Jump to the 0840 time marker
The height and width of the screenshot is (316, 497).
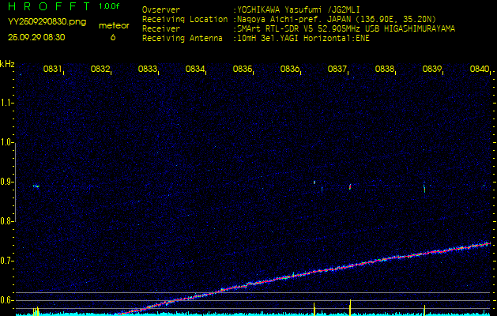point(480,70)
